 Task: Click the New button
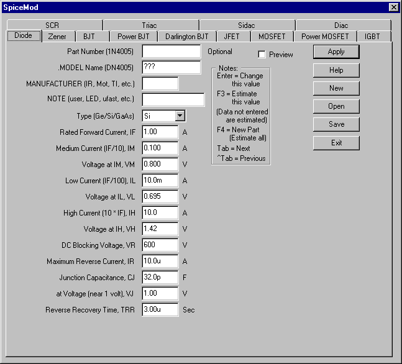point(336,88)
